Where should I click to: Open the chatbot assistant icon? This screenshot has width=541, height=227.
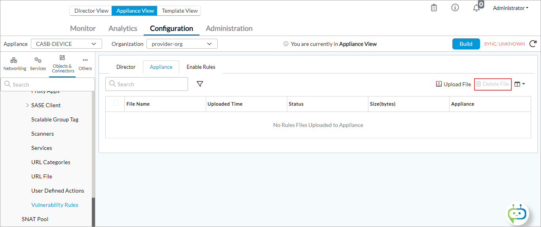pyautogui.click(x=518, y=214)
